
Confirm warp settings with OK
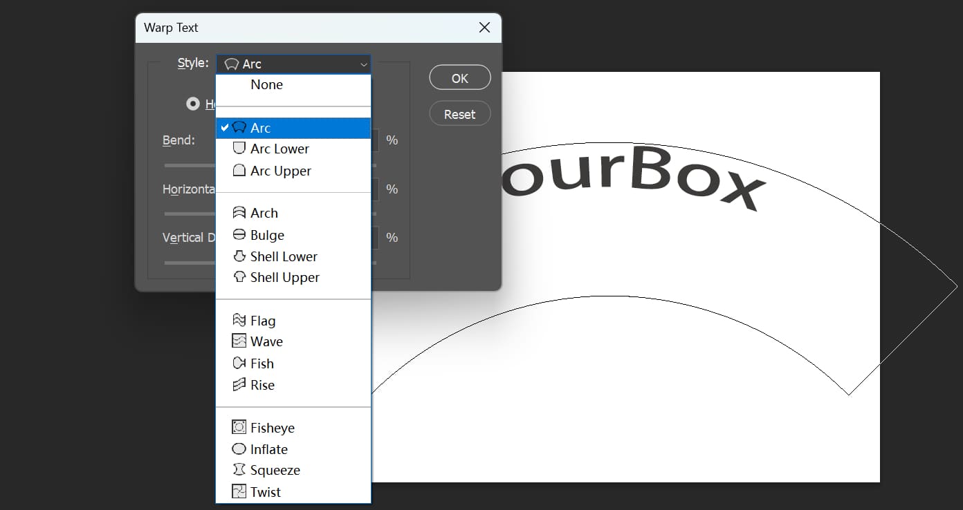click(x=459, y=77)
